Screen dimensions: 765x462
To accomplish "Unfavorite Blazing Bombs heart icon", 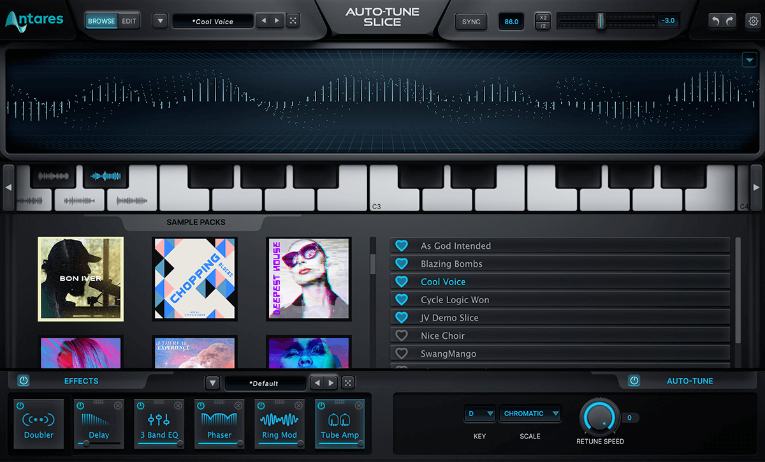I will tap(401, 264).
